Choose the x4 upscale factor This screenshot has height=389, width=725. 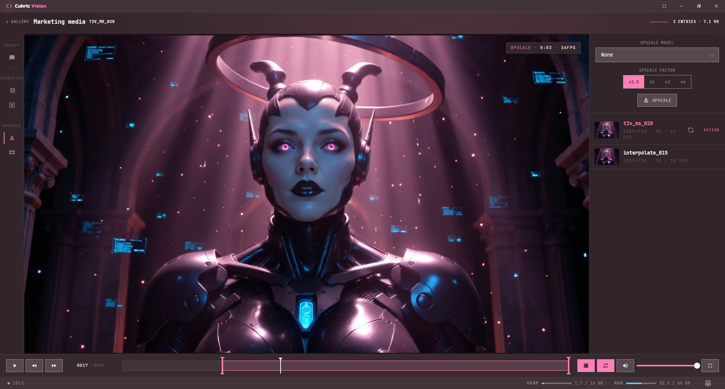683,82
